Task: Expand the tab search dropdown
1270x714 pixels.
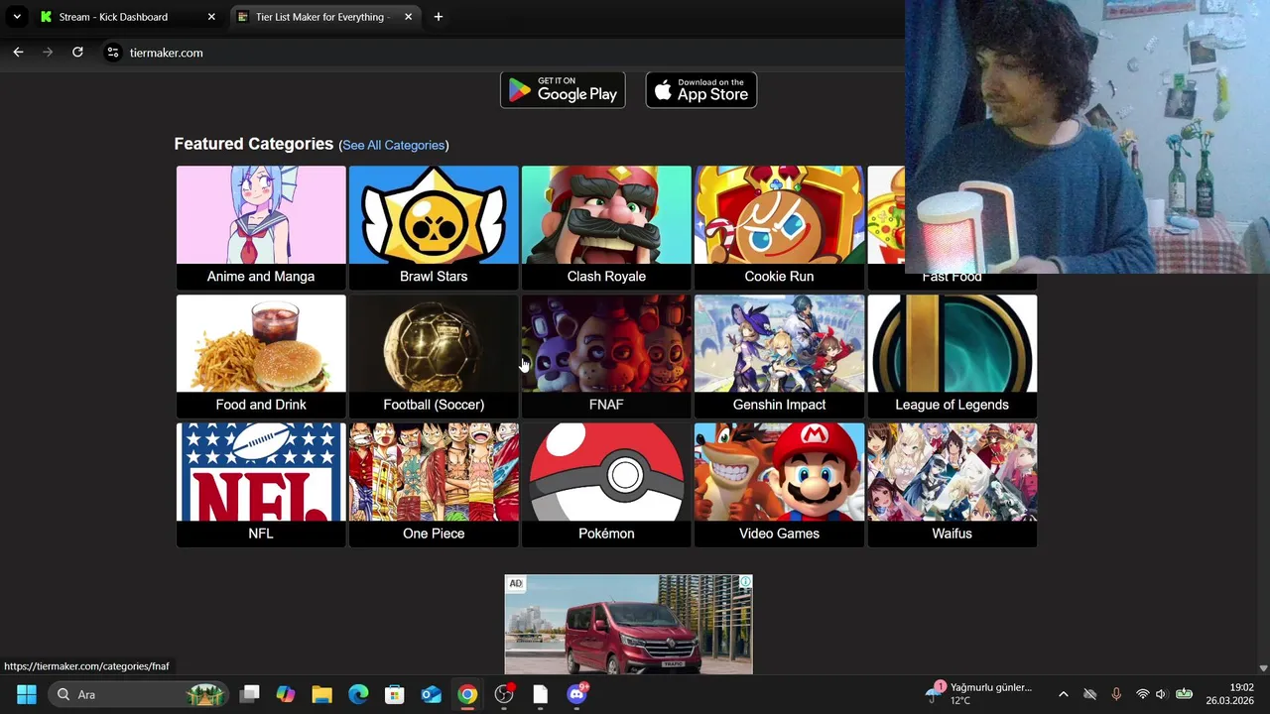Action: [x=17, y=17]
